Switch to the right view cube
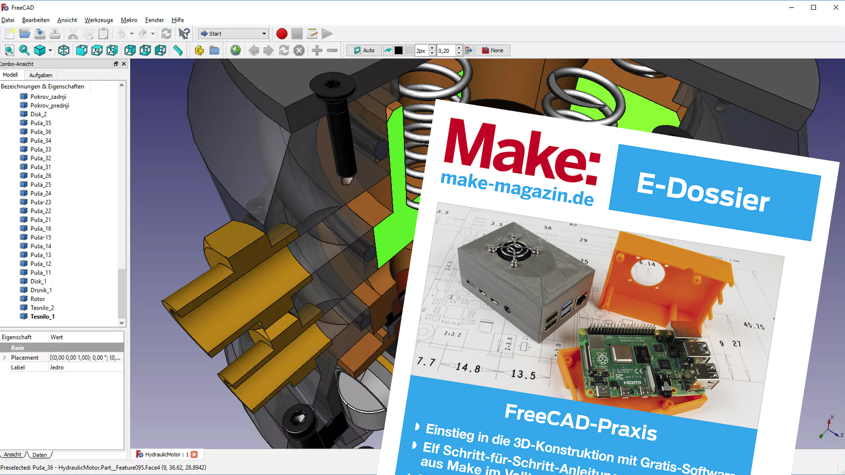 (112, 51)
